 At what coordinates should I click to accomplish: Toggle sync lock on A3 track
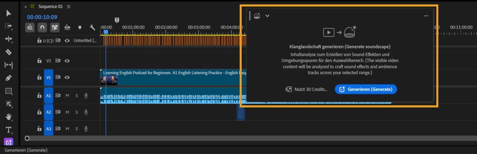click(x=58, y=129)
